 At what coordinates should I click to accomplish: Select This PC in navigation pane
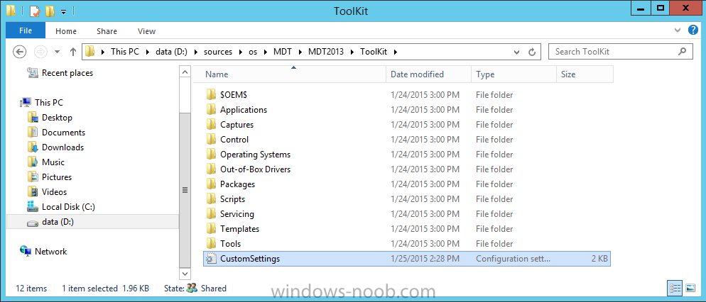click(49, 103)
